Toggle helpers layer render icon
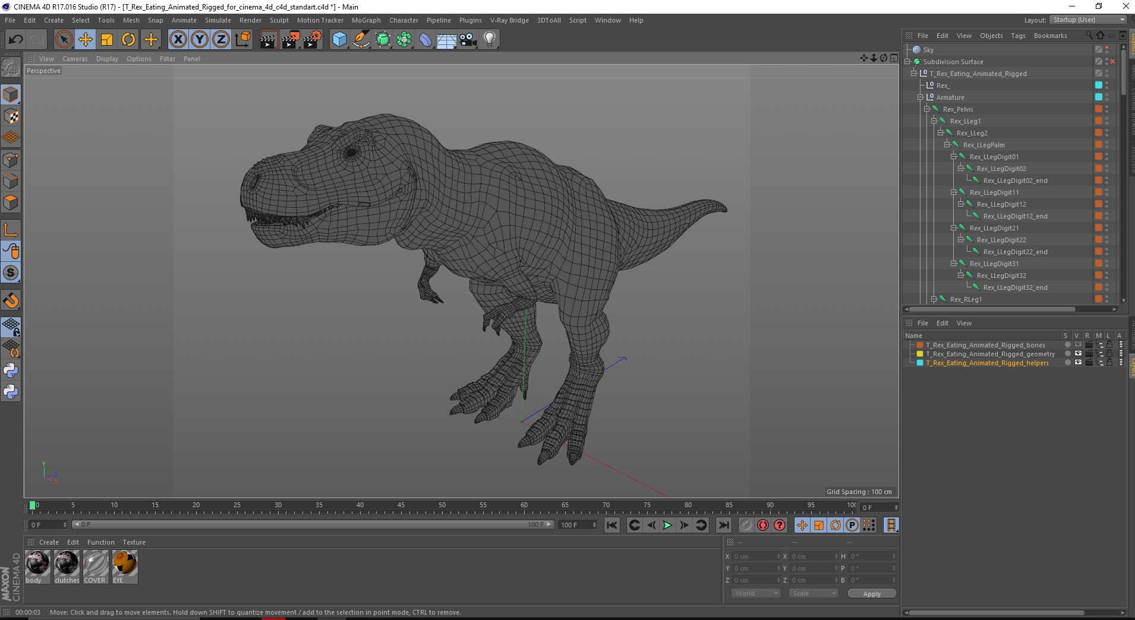Viewport: 1135px width, 620px height. (x=1089, y=363)
